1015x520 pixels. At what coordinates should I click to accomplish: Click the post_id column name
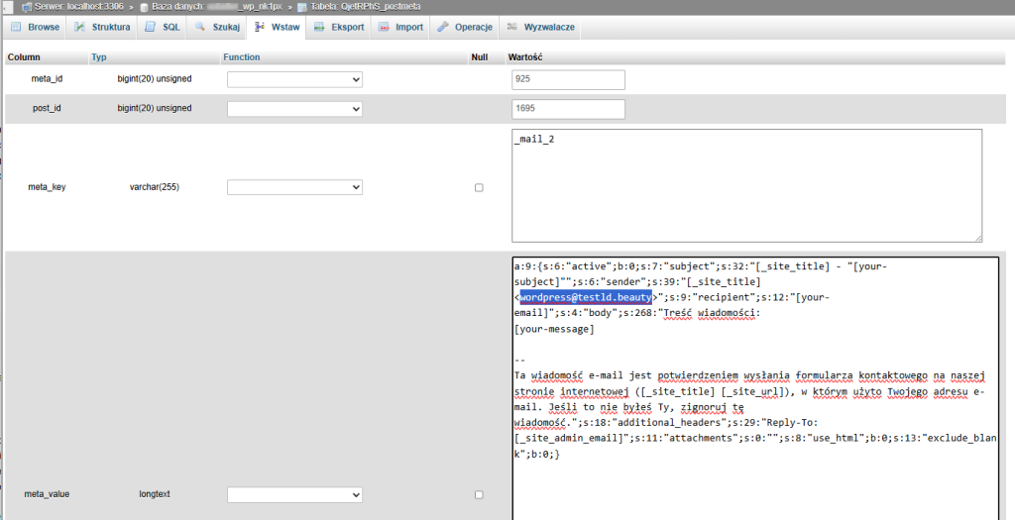click(47, 108)
